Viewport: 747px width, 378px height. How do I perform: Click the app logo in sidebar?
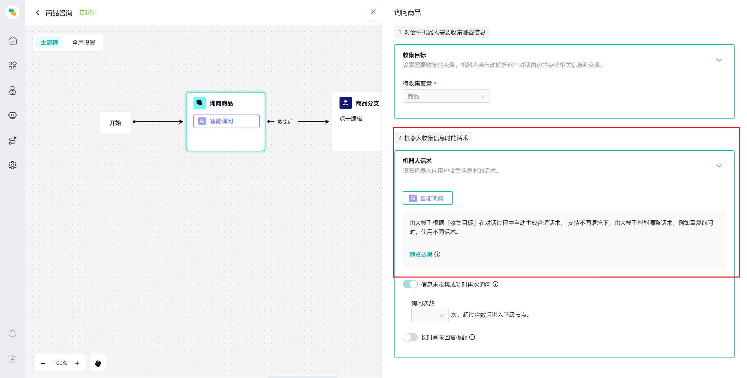pos(12,12)
